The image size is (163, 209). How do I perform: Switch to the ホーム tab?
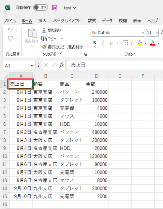[27, 21]
